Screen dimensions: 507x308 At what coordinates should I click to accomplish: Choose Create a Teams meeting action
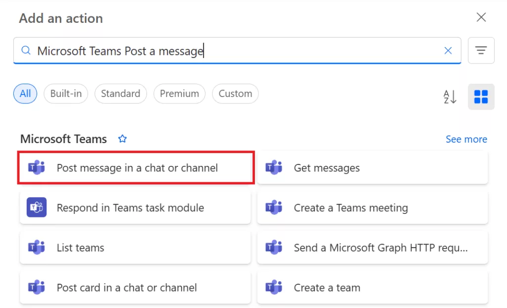(x=372, y=207)
